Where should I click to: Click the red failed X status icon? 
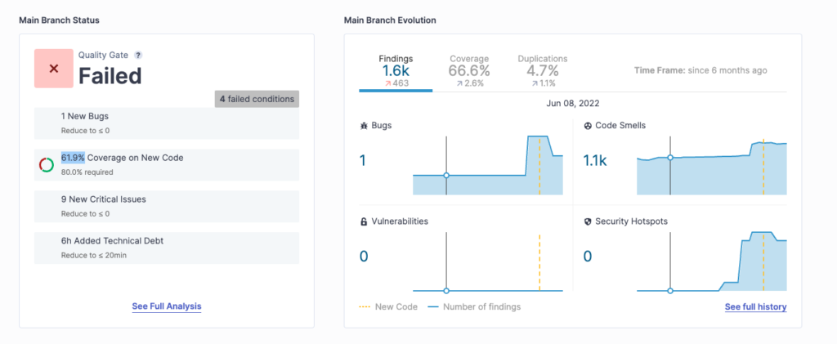click(54, 69)
